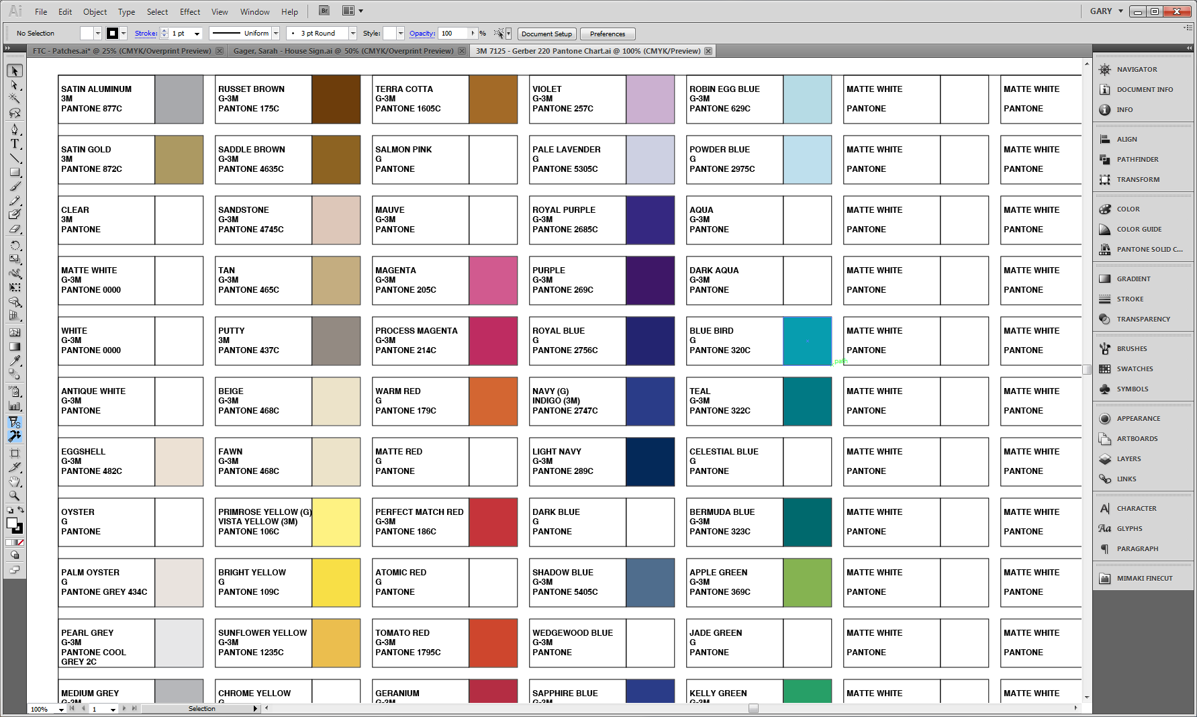Image resolution: width=1197 pixels, height=717 pixels.
Task: Click the Preferences button
Action: click(608, 34)
